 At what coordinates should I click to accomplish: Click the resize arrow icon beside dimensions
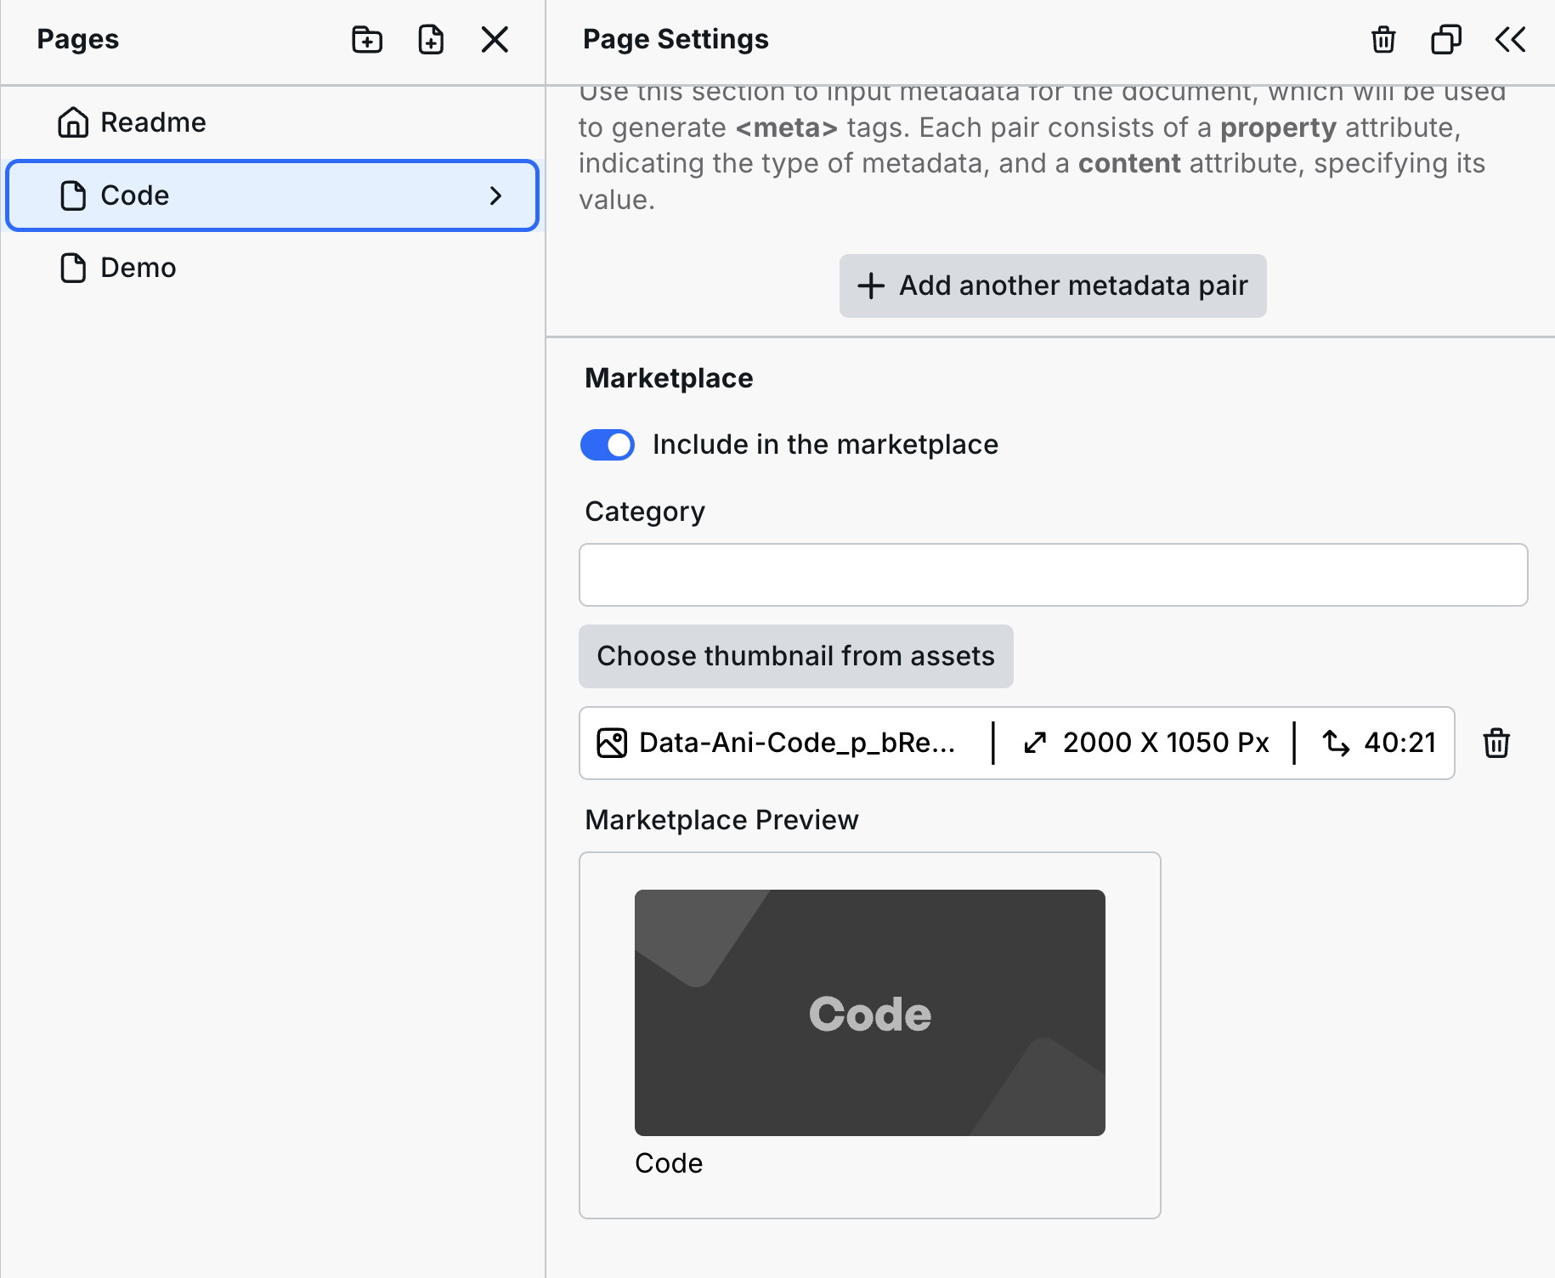(x=1034, y=743)
